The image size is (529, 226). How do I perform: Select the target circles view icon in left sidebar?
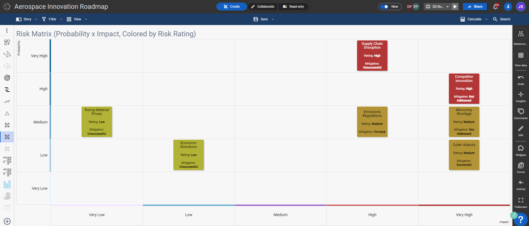pos(7,78)
